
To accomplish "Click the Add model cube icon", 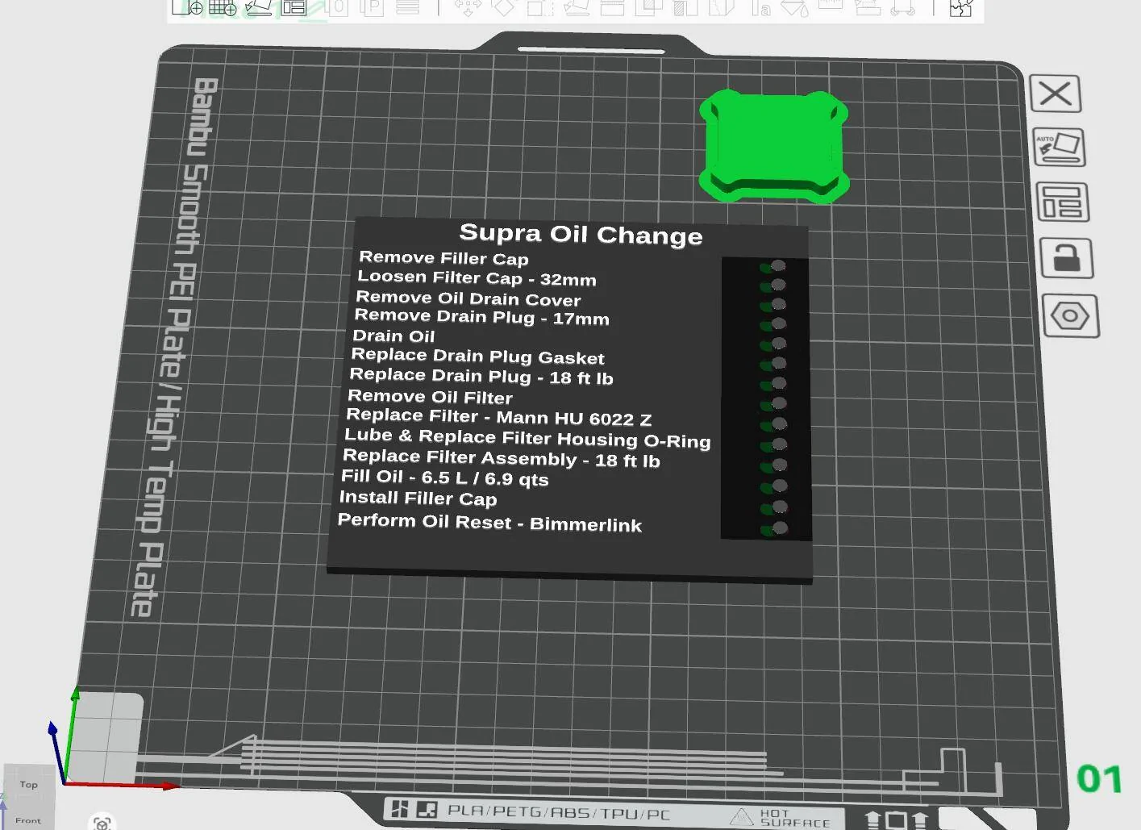I will click(x=187, y=7).
